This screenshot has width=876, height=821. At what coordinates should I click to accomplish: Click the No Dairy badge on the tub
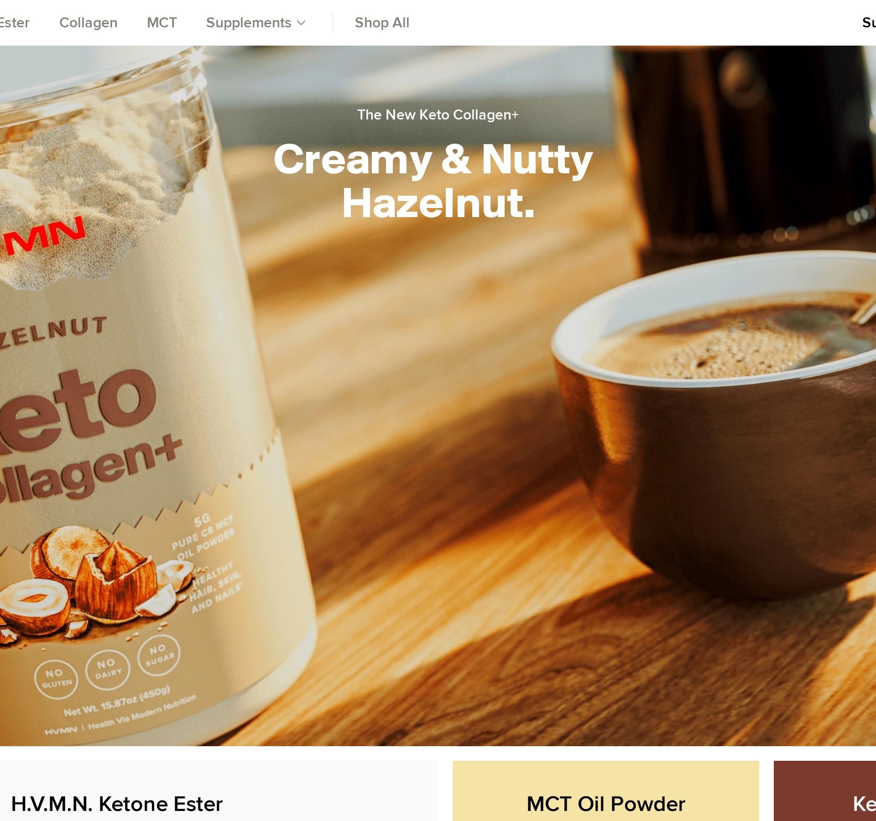[108, 669]
